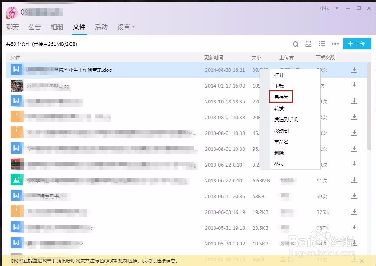Viewport: 376px width, 266px height.
Task: Switch view using the list view icon
Action: tap(321, 44)
